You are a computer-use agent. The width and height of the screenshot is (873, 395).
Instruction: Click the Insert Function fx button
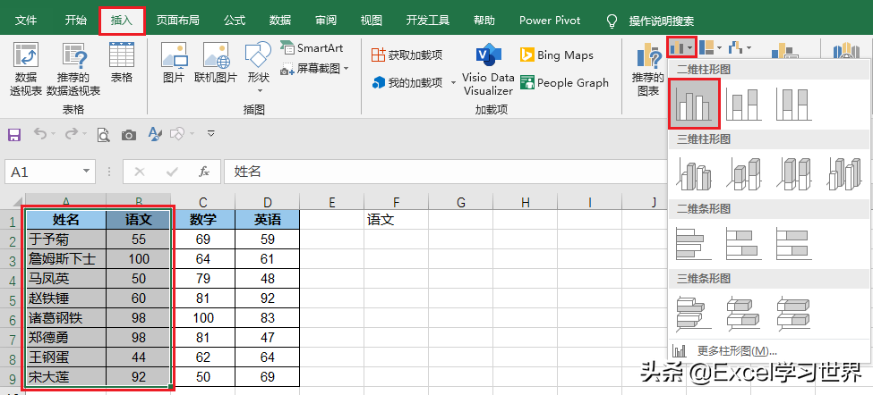pyautogui.click(x=204, y=172)
